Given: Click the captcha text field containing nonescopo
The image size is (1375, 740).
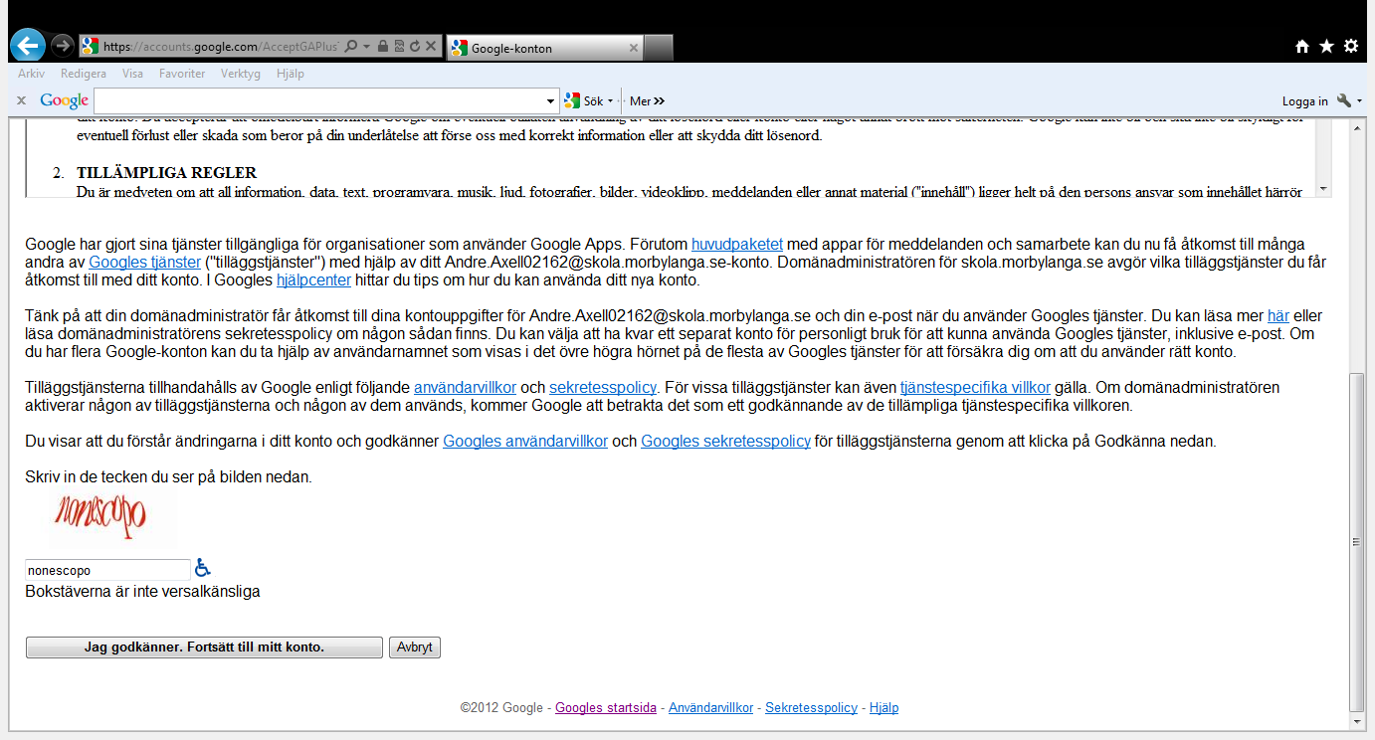Looking at the screenshot, I should [x=107, y=570].
